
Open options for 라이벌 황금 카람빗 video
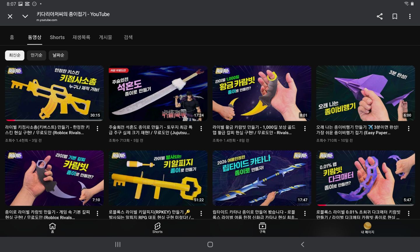[x=305, y=128]
